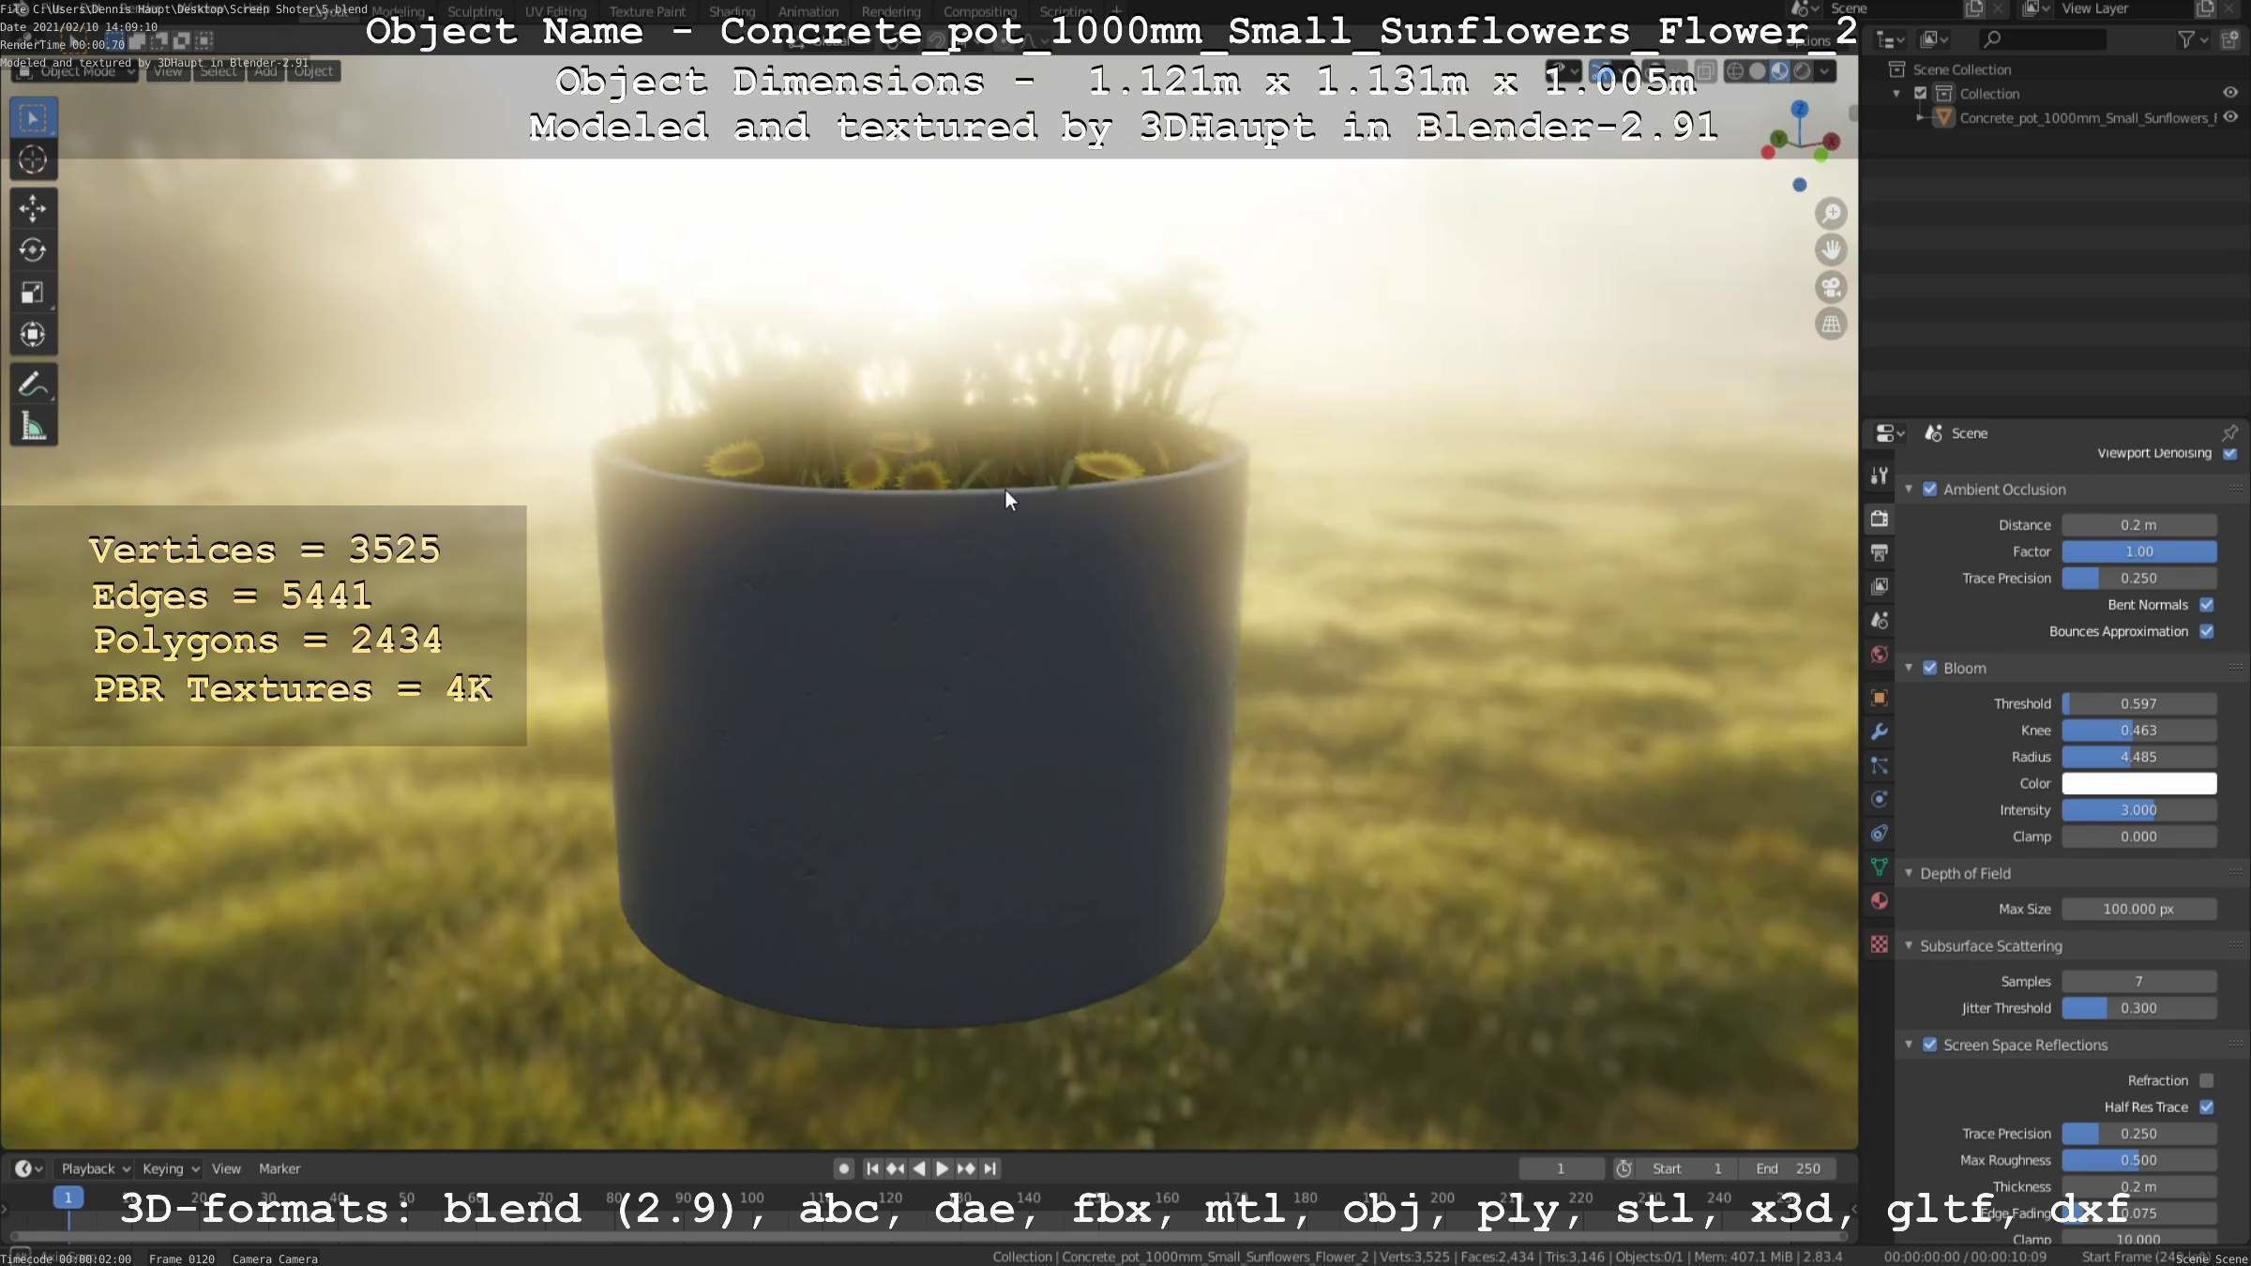The height and width of the screenshot is (1266, 2251).
Task: Hide Collection with its eye icon
Action: pos(2230,93)
